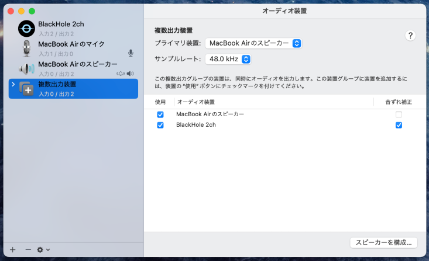Uncheck 使用 for MacBook Air のスピーカー
The height and width of the screenshot is (261, 429).
(x=160, y=114)
